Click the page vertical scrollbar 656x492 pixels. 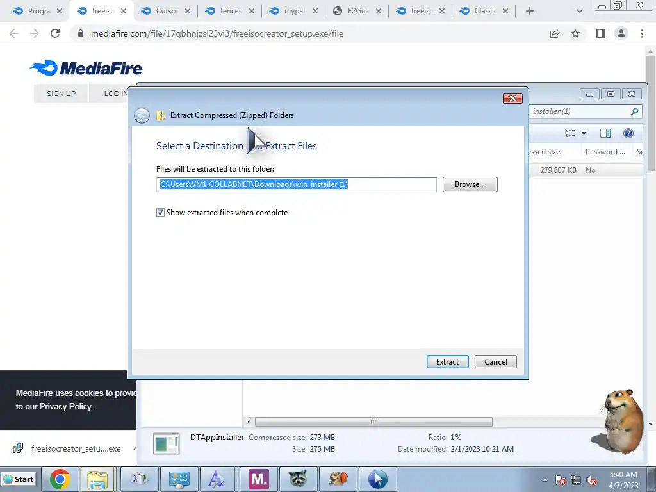(x=651, y=113)
